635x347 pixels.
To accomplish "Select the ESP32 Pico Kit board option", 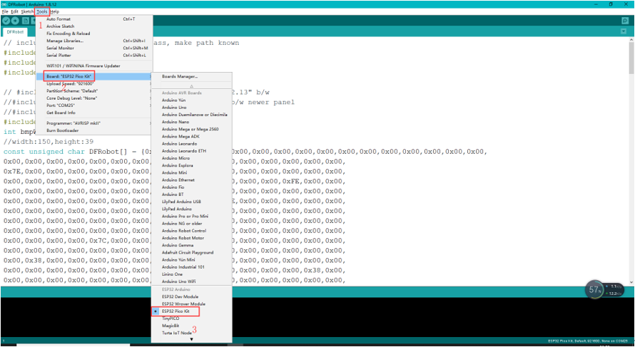I will [x=176, y=311].
